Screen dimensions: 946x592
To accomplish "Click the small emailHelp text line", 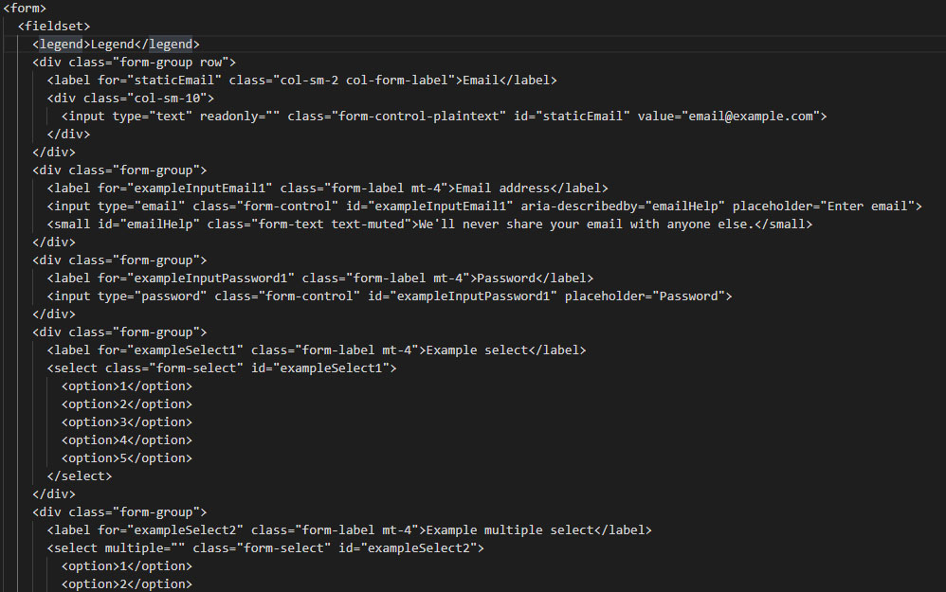I will tap(429, 224).
